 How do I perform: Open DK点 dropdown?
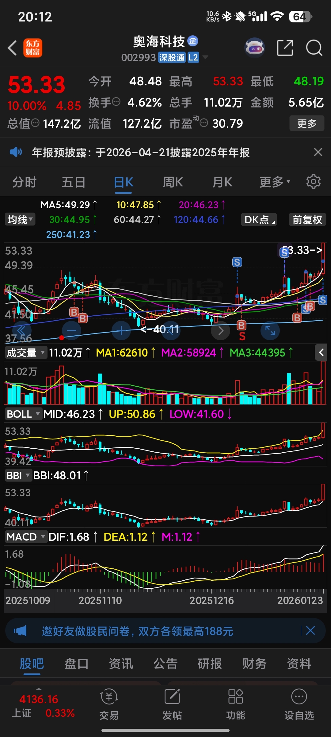coord(259,220)
